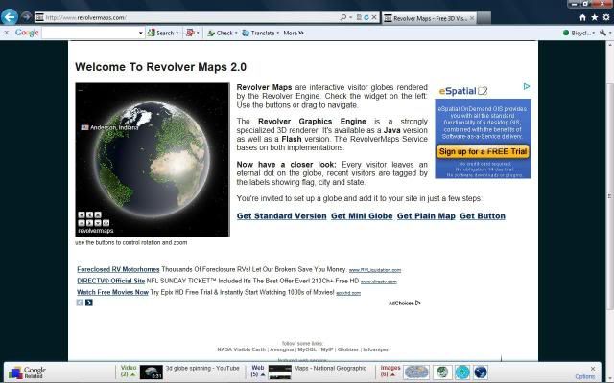Click the globe widget down arrow button
614x383 pixels.
point(98,223)
